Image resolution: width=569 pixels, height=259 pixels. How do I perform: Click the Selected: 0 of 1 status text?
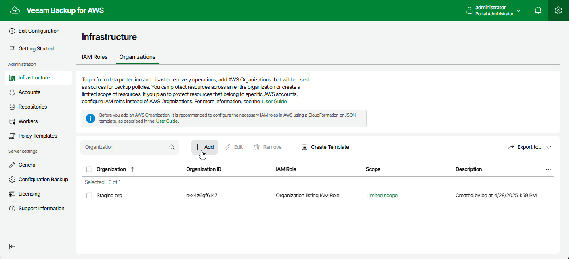pyautogui.click(x=103, y=182)
